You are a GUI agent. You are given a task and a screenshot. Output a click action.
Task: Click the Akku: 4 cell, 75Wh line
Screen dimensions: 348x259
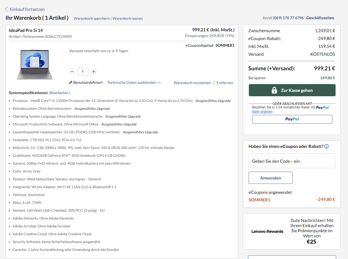click(27, 203)
